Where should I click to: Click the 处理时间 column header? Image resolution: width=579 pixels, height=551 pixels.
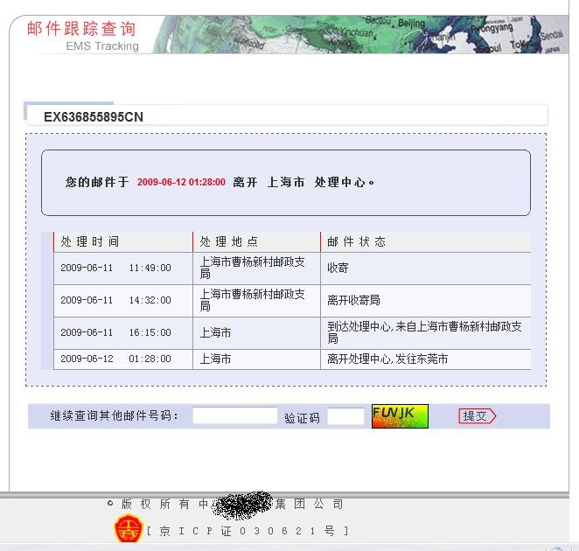(x=123, y=241)
